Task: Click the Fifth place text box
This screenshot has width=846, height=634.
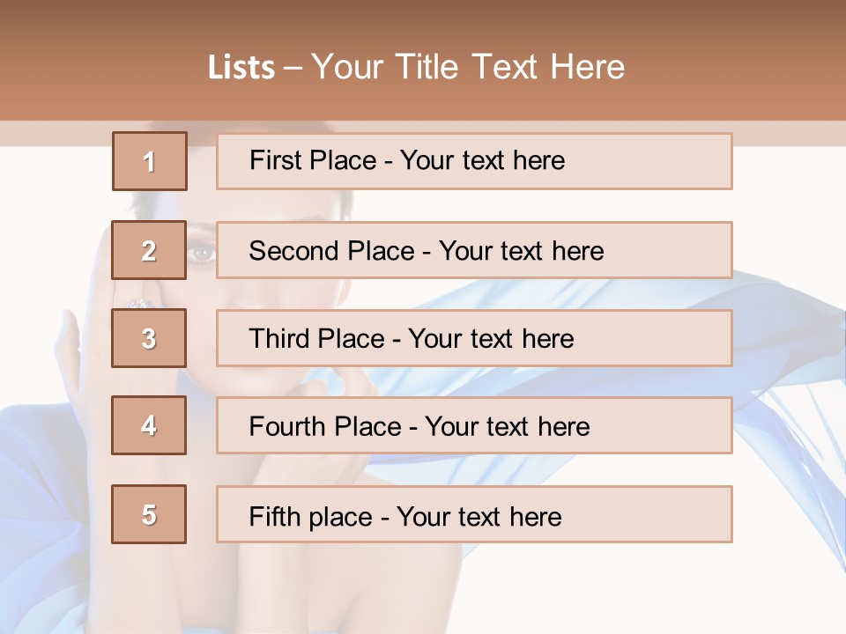Action: coord(474,514)
